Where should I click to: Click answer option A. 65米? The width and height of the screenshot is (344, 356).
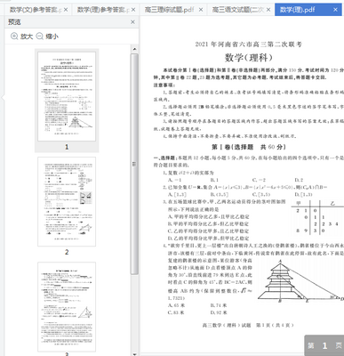[177, 305]
